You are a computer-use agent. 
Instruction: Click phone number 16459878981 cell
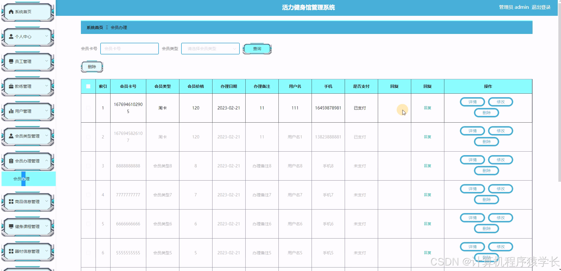point(328,108)
